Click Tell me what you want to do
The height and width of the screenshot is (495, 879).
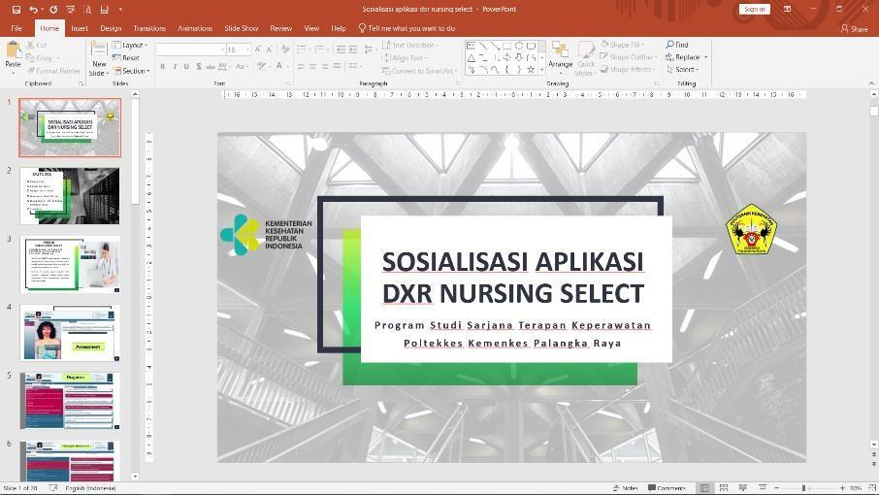(x=407, y=28)
